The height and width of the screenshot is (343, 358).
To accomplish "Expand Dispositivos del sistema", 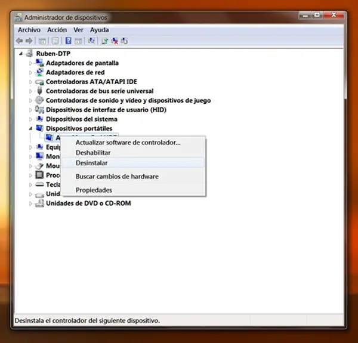I will pyautogui.click(x=30, y=119).
